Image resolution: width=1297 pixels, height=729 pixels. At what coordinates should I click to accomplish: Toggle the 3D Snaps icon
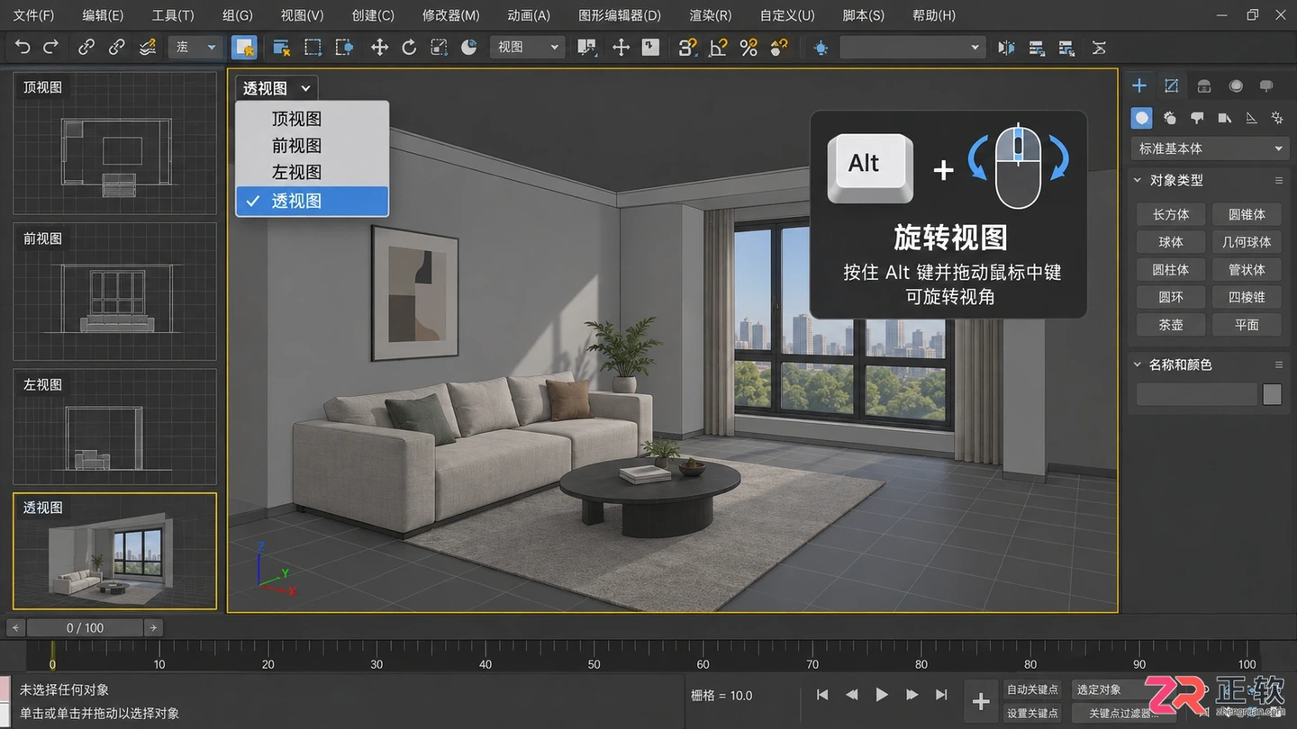(688, 48)
